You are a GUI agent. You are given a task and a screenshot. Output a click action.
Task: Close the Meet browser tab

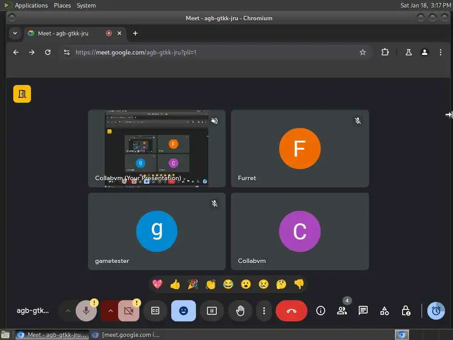point(119,33)
